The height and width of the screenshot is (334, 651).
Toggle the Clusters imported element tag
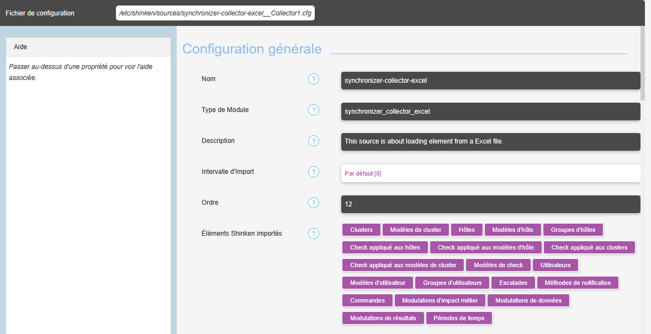(361, 230)
